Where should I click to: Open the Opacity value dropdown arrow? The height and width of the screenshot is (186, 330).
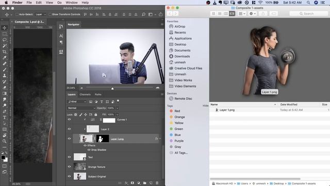coord(118,108)
